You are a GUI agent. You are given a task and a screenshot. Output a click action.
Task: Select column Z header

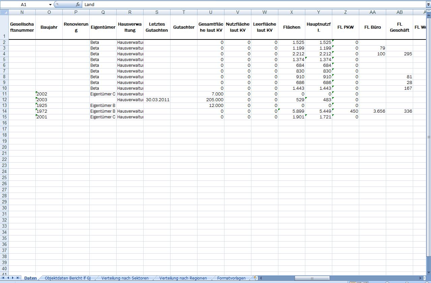(346, 12)
